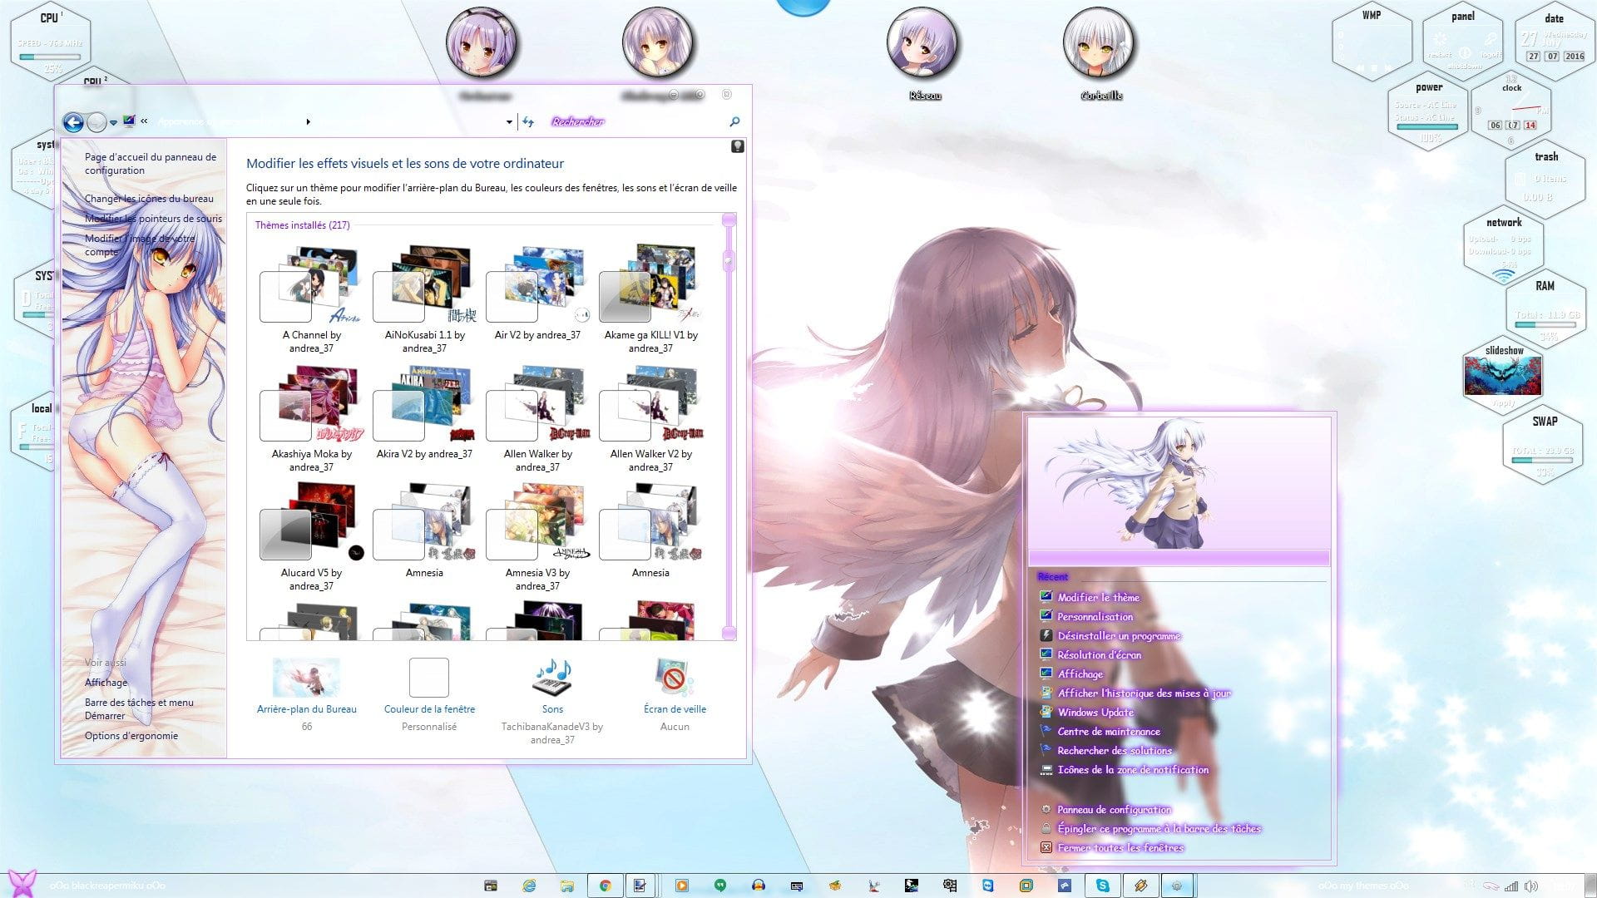Click the slideshow widget thumbnail
The image size is (1597, 898).
(x=1503, y=377)
